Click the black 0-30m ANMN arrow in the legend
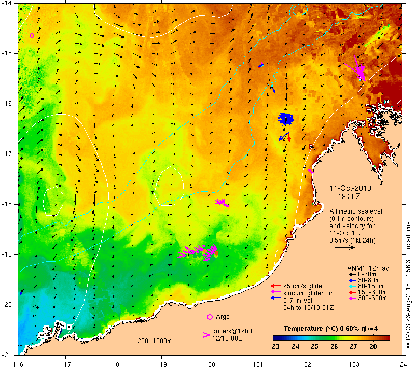This screenshot has height=368, width=415. click(x=352, y=274)
